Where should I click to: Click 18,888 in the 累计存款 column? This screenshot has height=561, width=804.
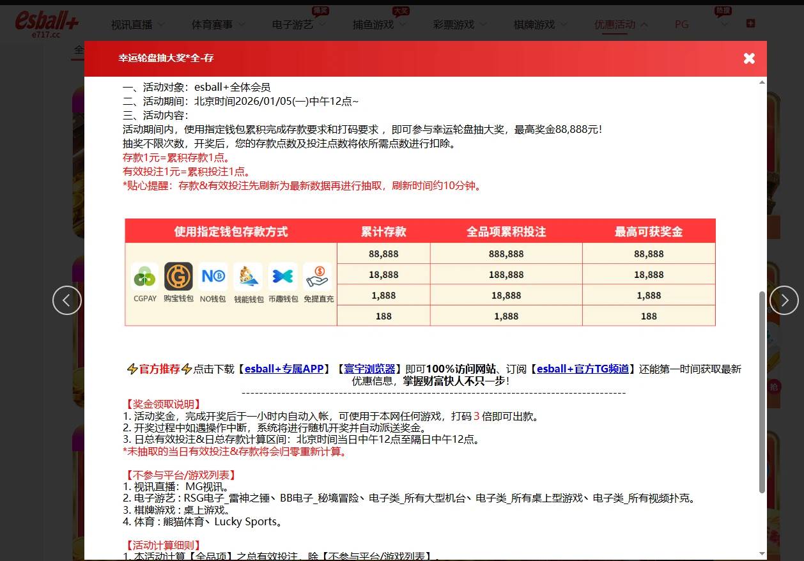(x=383, y=275)
